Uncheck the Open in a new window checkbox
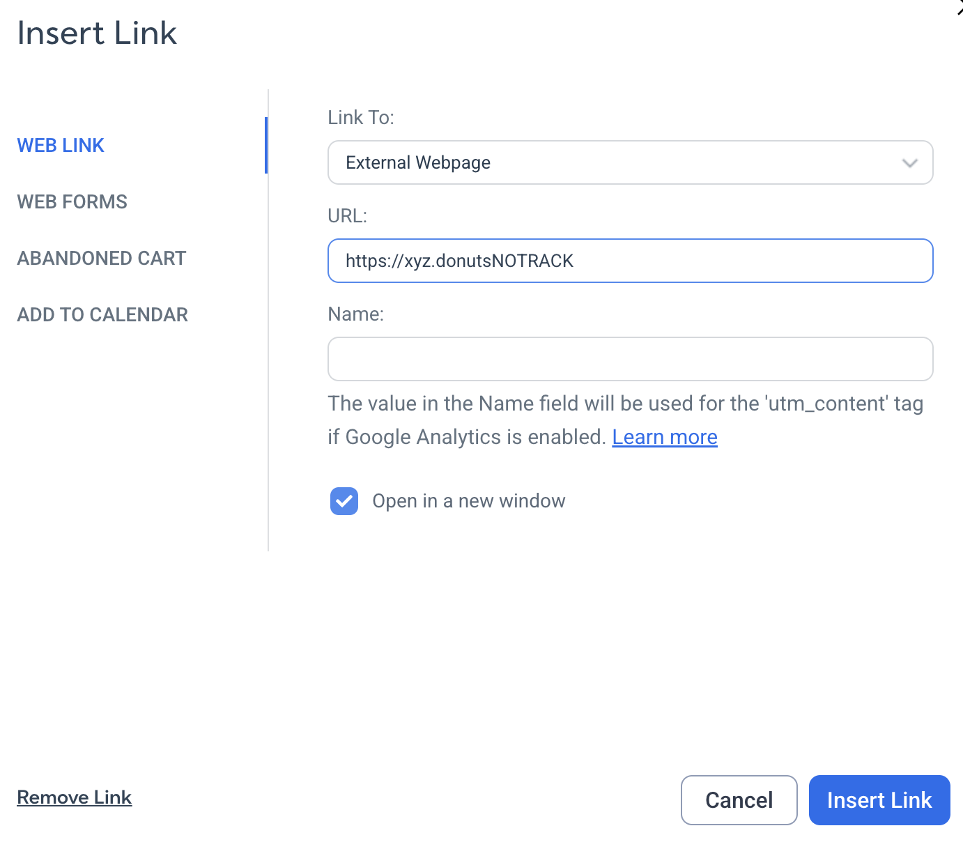The height and width of the screenshot is (842, 963). click(344, 501)
